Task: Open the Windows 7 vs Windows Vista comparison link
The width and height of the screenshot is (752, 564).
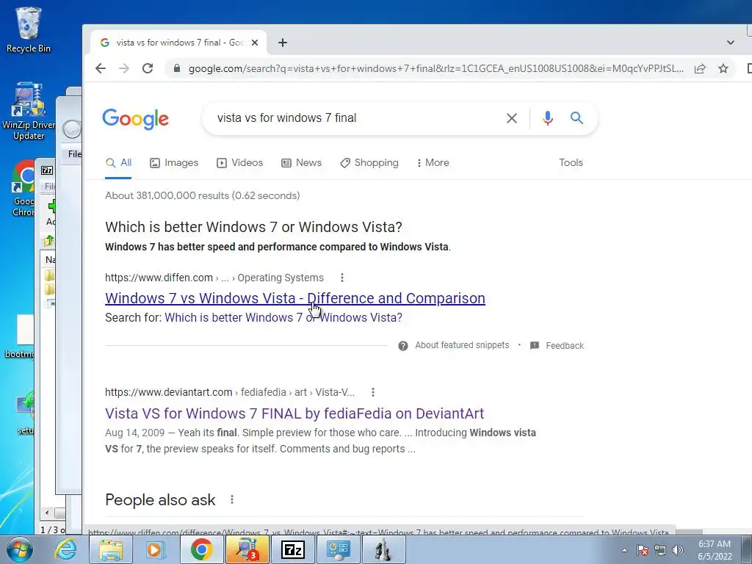Action: coord(295,298)
